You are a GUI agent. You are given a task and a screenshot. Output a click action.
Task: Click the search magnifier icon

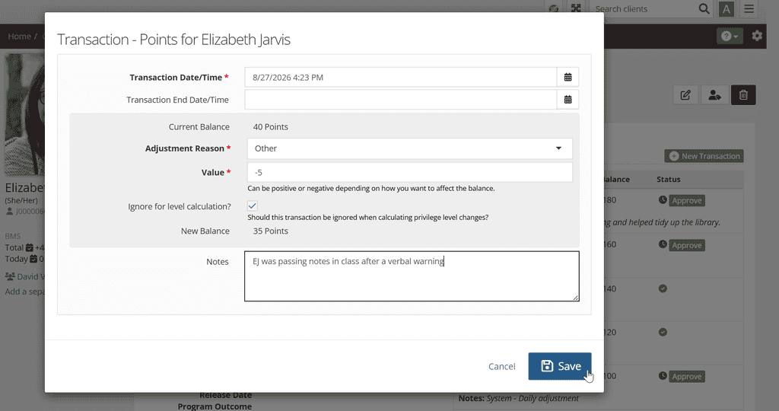click(x=704, y=8)
